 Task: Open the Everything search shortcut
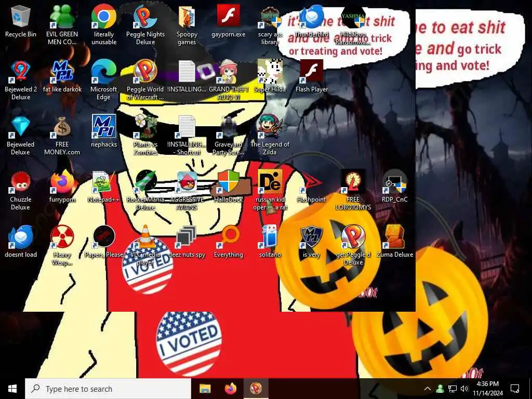(229, 242)
